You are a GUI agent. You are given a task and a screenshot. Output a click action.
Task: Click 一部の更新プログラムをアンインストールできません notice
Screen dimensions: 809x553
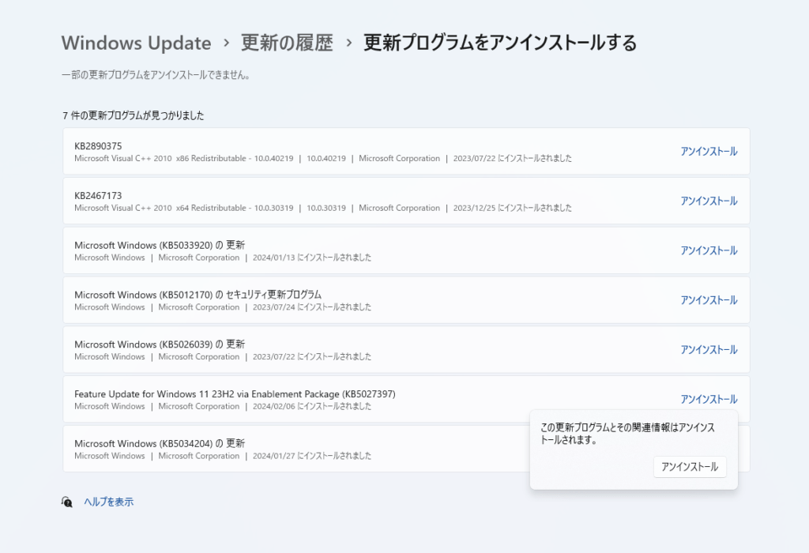click(156, 75)
